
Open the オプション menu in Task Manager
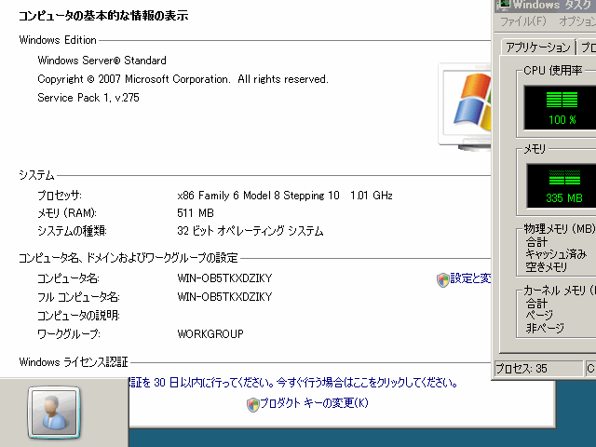coord(577,21)
